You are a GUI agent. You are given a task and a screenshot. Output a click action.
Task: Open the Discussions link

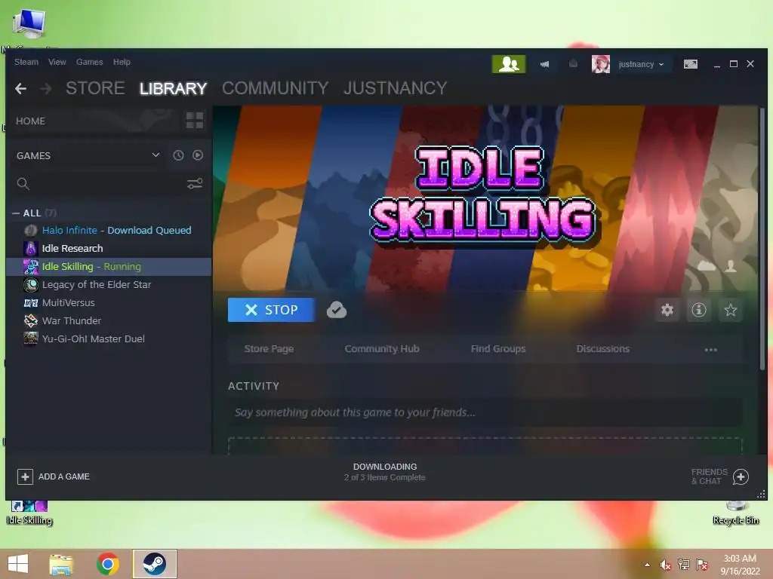click(602, 348)
